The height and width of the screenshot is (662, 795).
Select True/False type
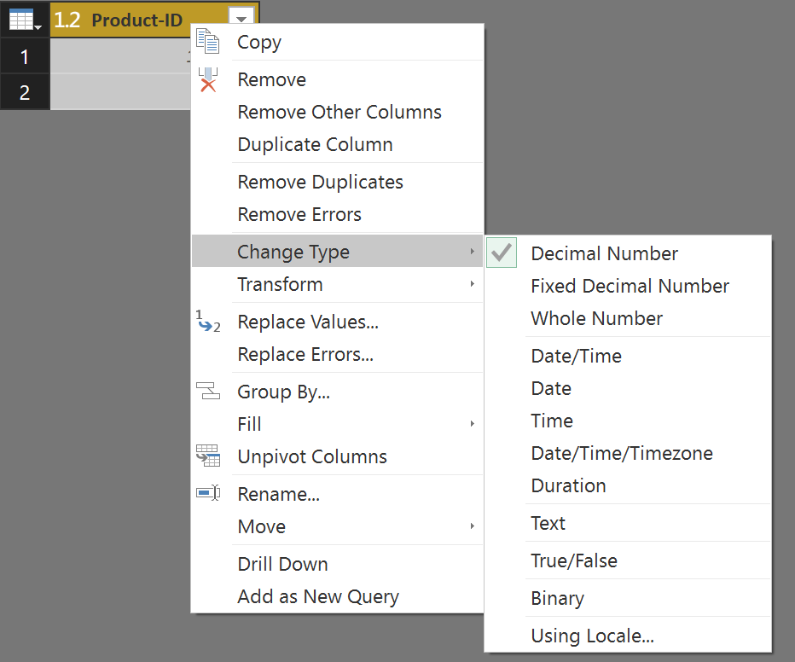pyautogui.click(x=628, y=560)
